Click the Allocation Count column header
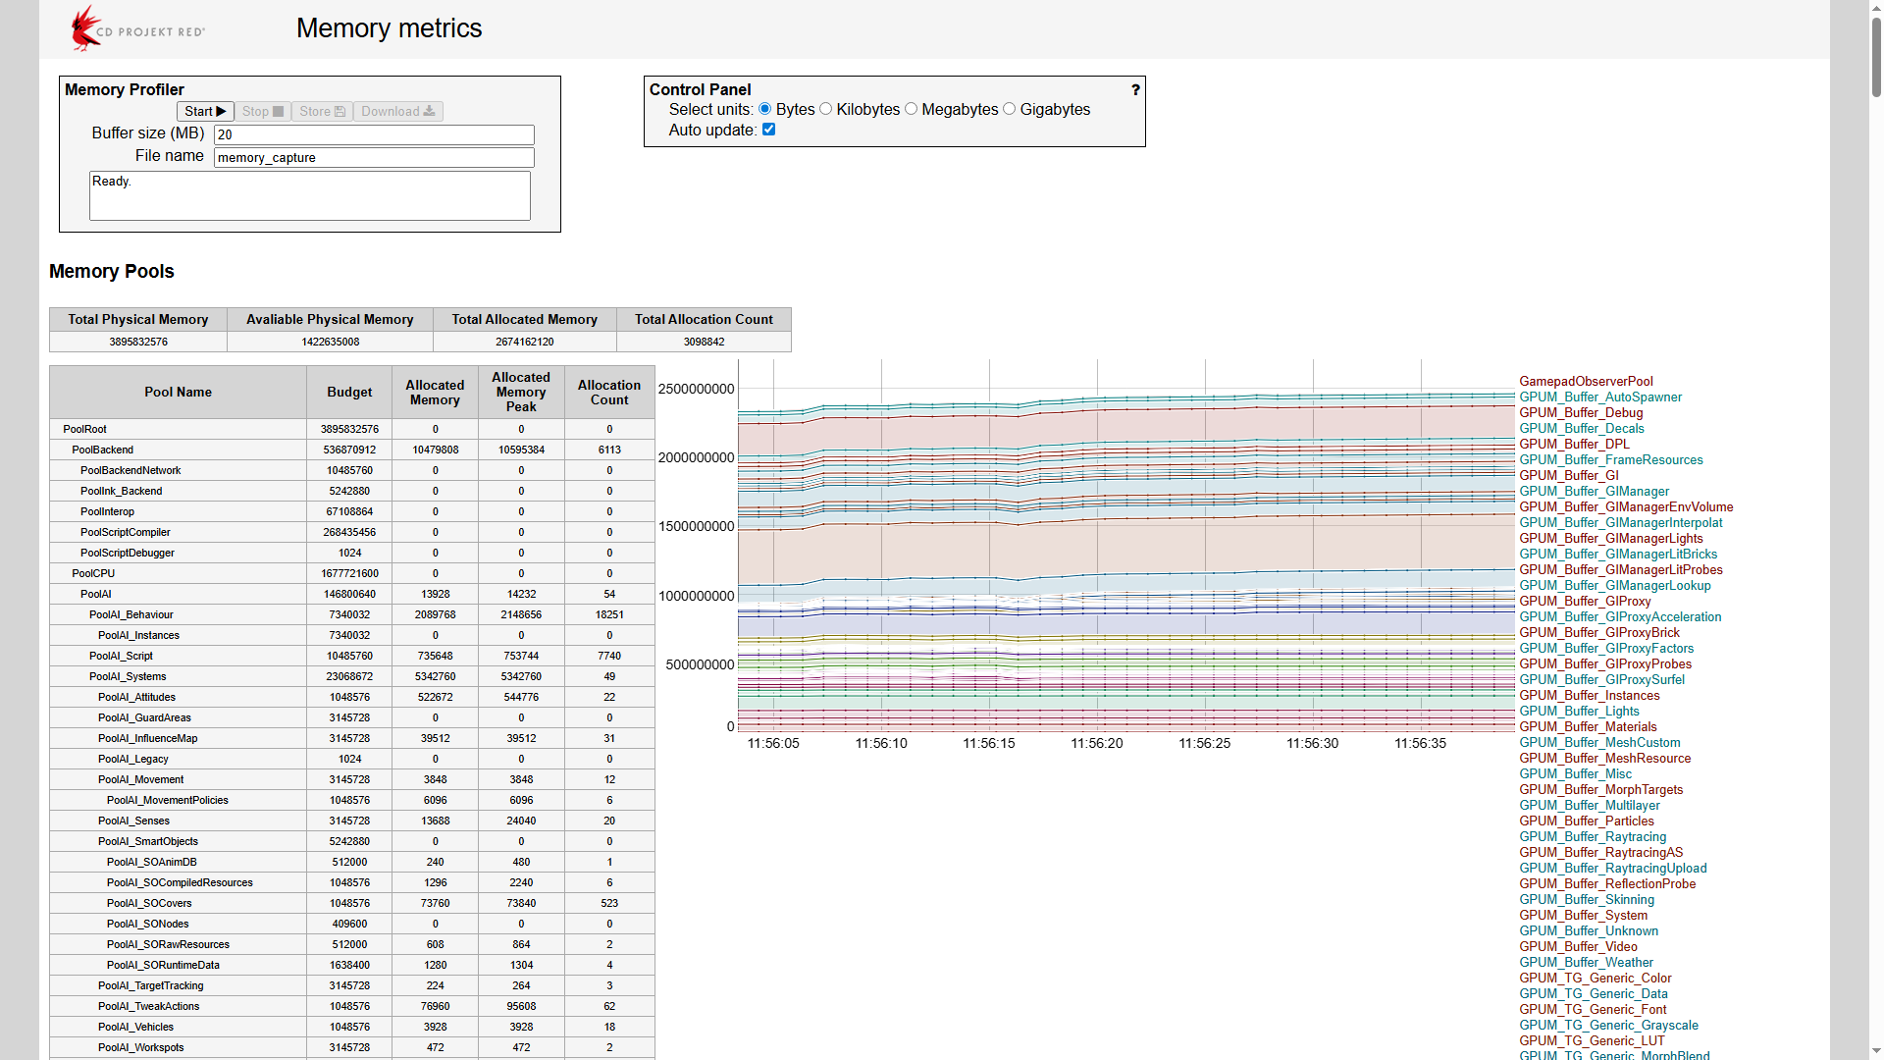The height and width of the screenshot is (1060, 1884). 609,393
